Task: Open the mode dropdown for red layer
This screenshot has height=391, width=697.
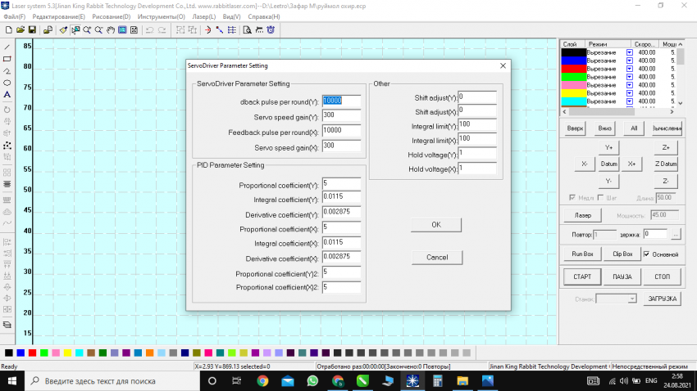Action: coord(630,70)
